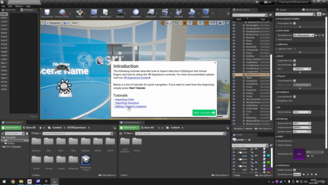Open the GameMode Override dropdown

pyautogui.click(x=303, y=35)
